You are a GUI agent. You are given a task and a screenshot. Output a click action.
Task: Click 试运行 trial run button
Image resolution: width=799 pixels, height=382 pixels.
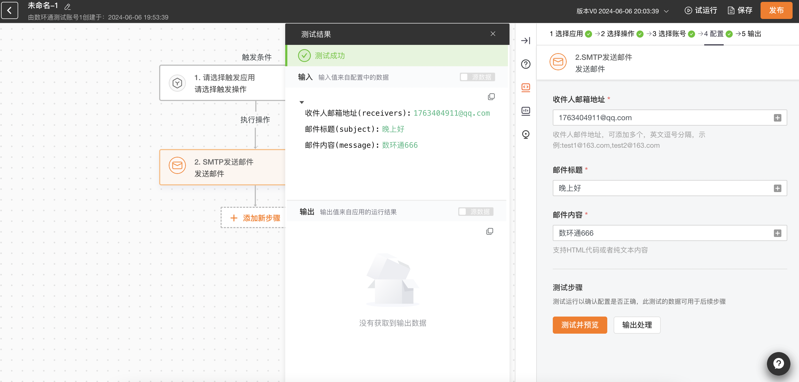pos(701,10)
